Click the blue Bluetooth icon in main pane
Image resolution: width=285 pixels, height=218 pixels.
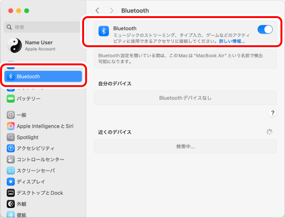tap(104, 31)
